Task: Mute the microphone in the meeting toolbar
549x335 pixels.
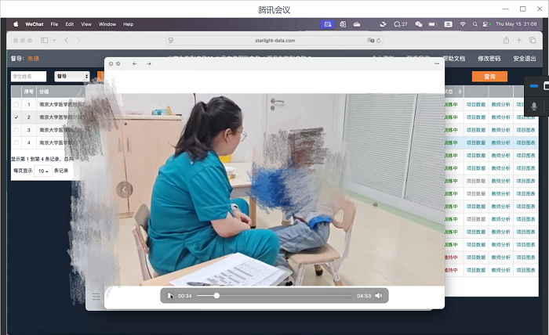Action: point(533,106)
